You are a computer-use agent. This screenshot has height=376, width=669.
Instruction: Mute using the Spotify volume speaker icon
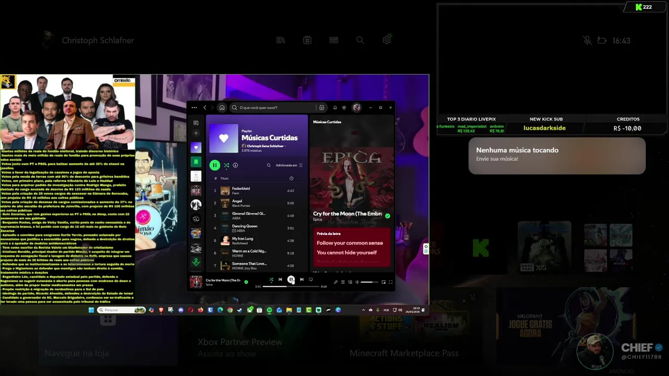tap(357, 282)
